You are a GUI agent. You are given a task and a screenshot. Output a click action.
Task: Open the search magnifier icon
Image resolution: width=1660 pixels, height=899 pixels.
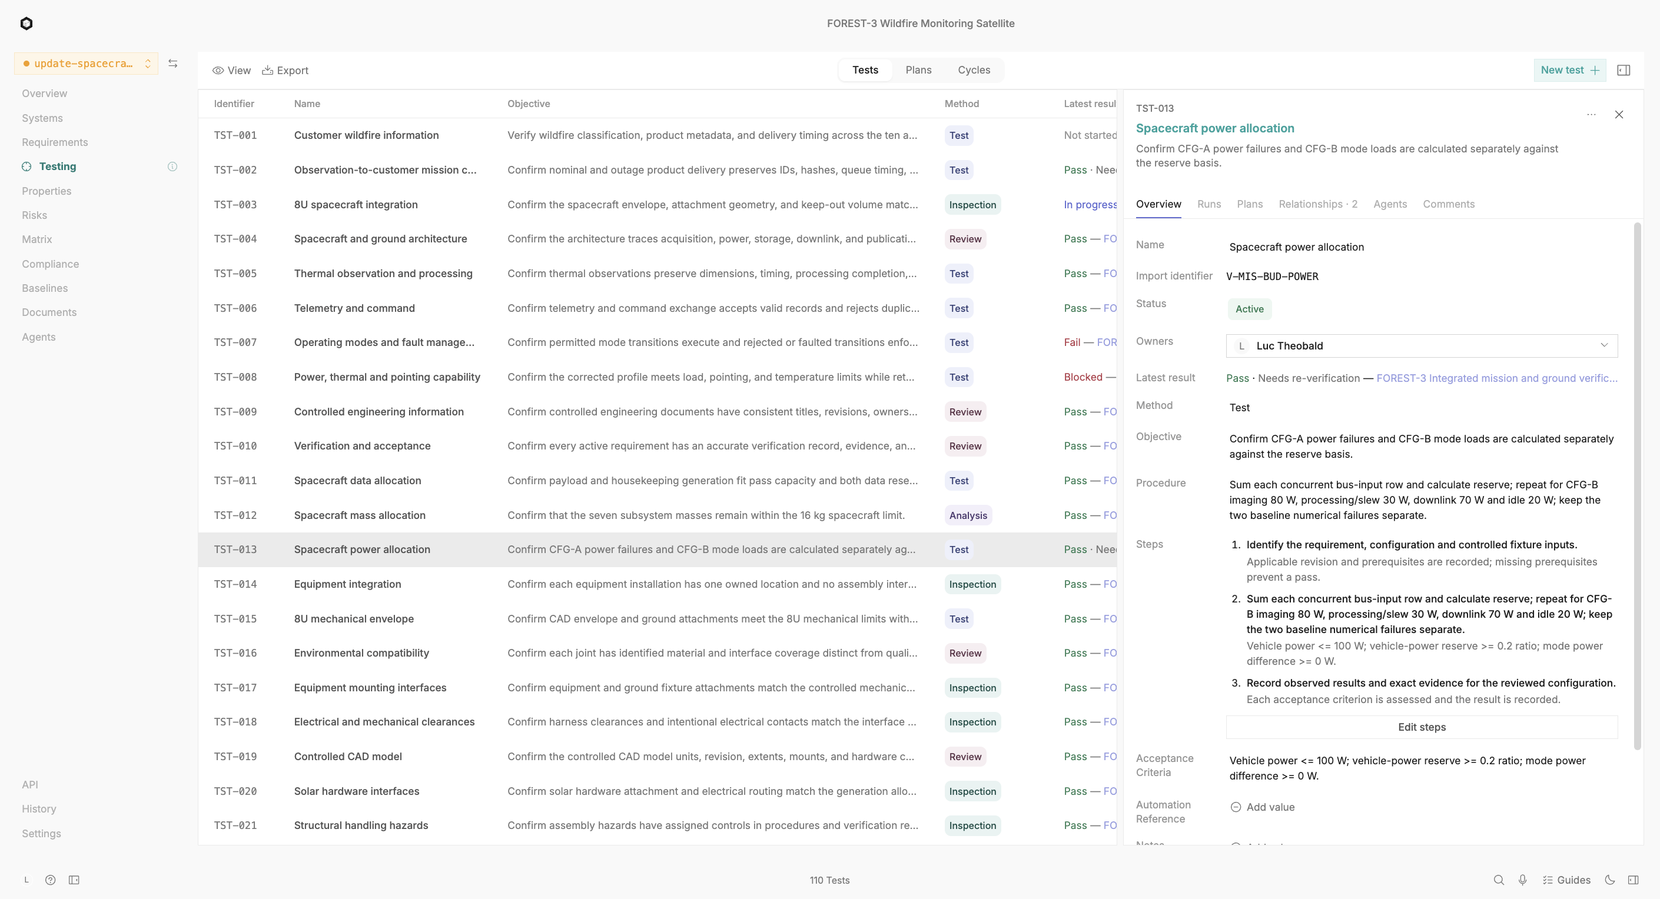(x=1499, y=880)
